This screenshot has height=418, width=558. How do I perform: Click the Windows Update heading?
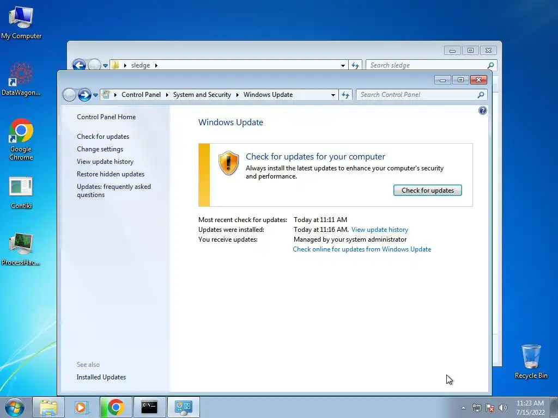[231, 122]
